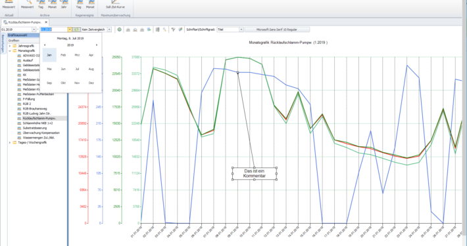
Task: Select the Tages-/Wochengrafik folder
Action: (32, 142)
